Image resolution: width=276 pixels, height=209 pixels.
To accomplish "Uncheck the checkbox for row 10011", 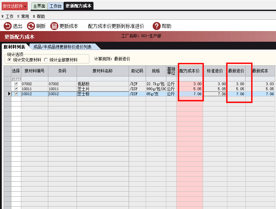I will pos(16,89).
